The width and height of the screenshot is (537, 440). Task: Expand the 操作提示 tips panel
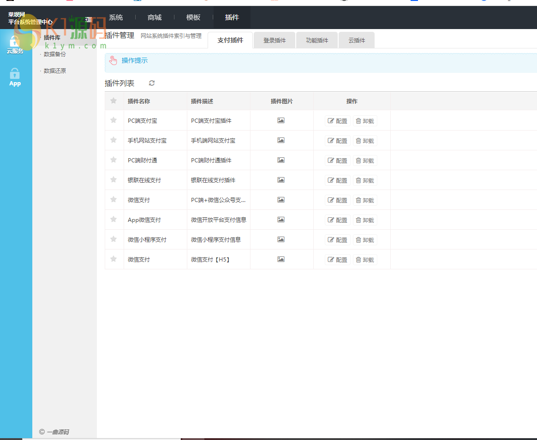135,61
